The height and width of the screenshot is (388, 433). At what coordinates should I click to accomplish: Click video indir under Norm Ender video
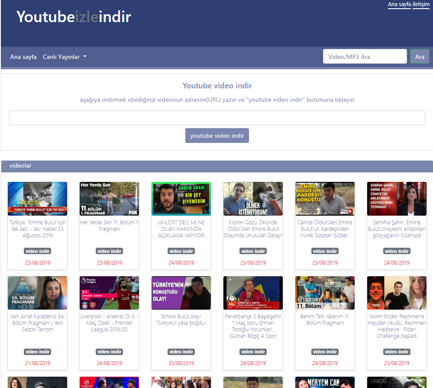(x=397, y=352)
